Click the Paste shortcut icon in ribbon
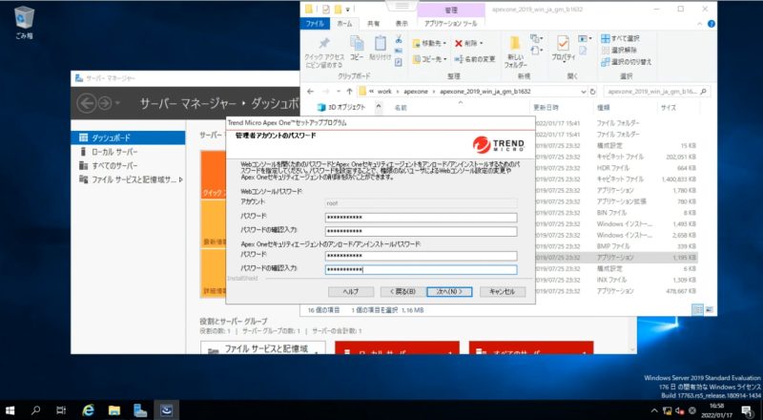 399,62
